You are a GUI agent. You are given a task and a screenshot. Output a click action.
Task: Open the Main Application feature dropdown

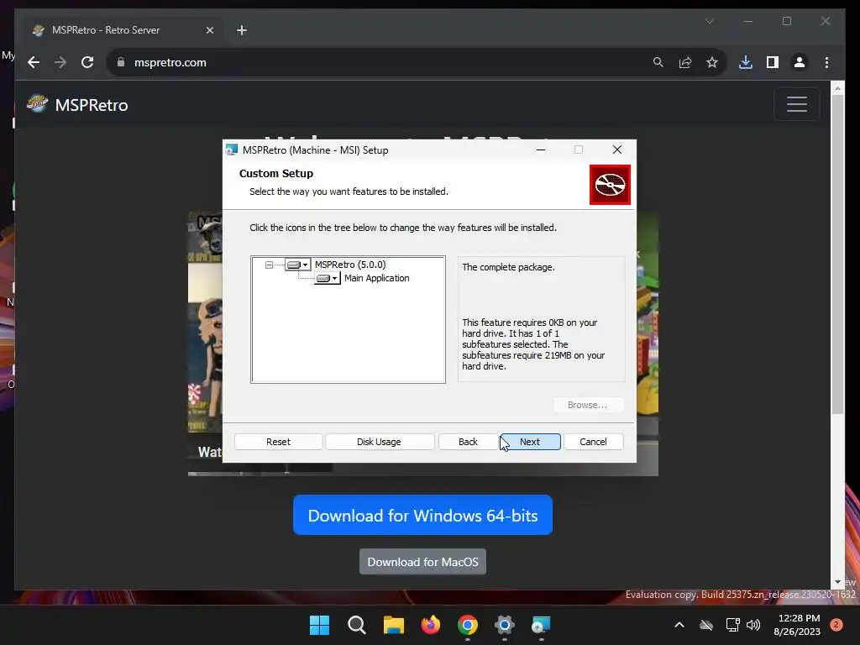pyautogui.click(x=328, y=278)
